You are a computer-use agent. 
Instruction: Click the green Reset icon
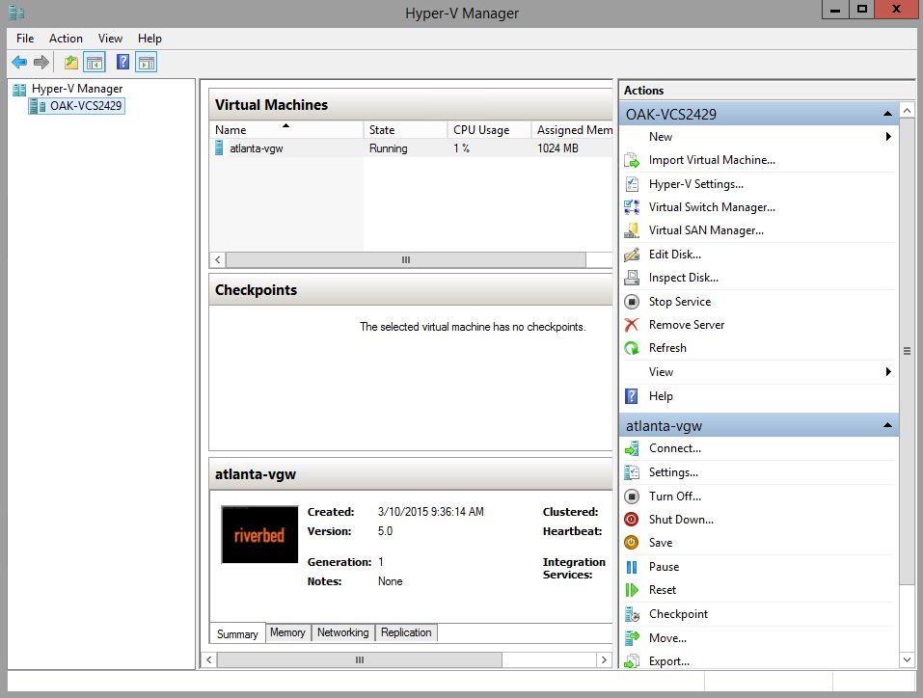[632, 590]
